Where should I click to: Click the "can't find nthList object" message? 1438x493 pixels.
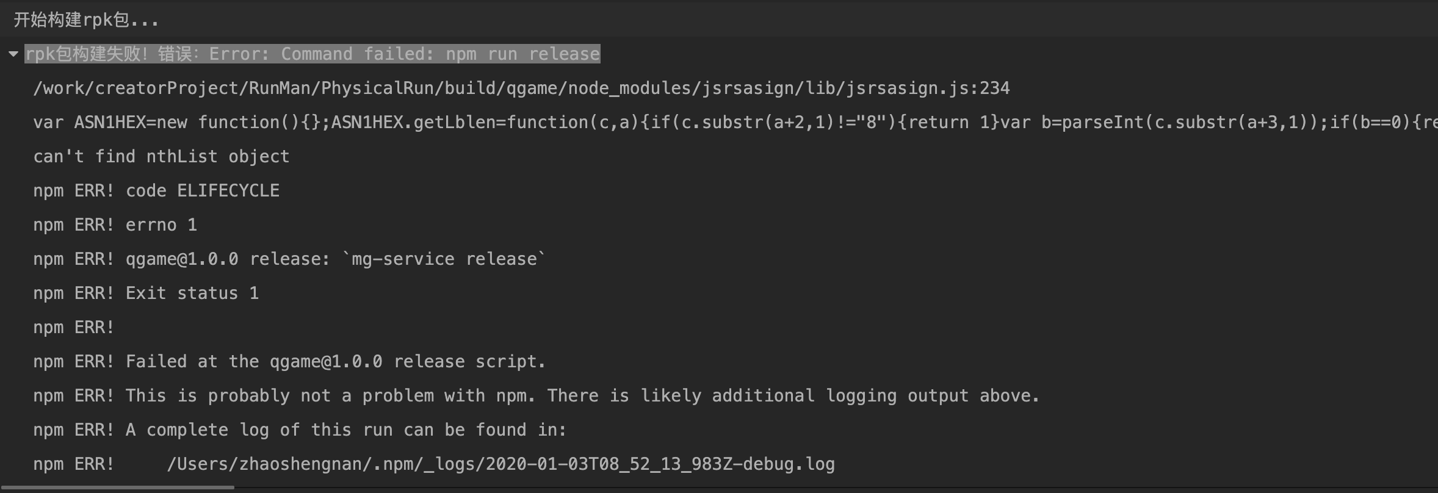coord(161,157)
